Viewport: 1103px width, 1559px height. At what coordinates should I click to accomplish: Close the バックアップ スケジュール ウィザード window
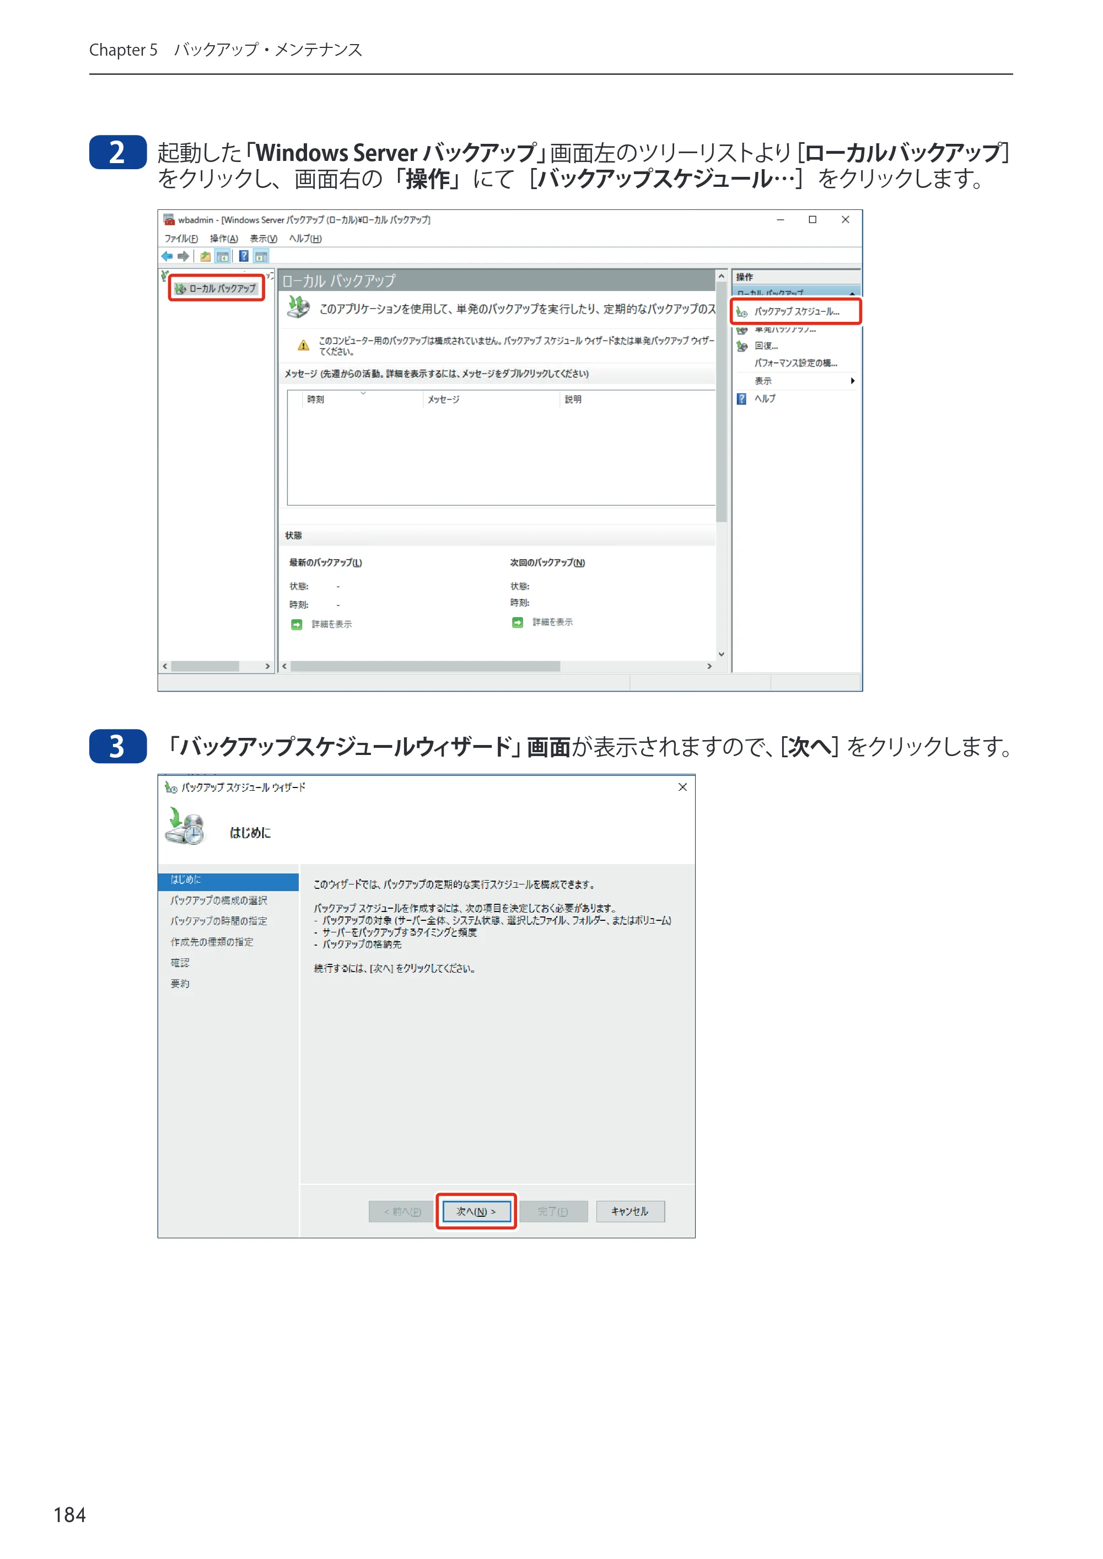pyautogui.click(x=682, y=787)
